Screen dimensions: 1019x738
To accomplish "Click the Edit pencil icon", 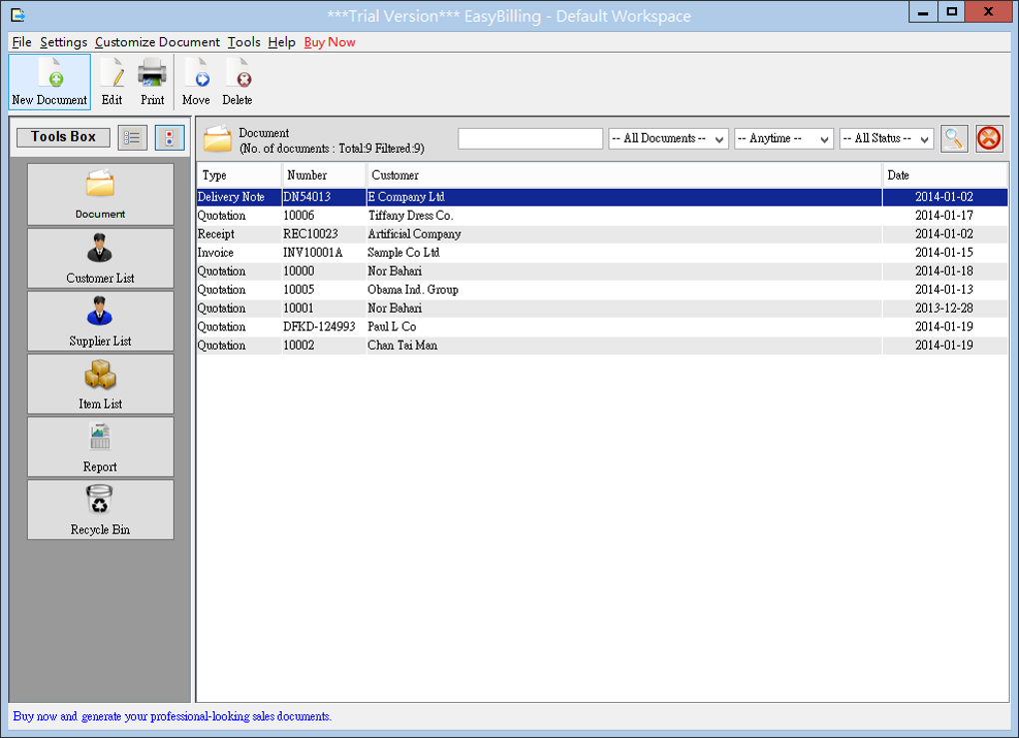I will (x=112, y=80).
